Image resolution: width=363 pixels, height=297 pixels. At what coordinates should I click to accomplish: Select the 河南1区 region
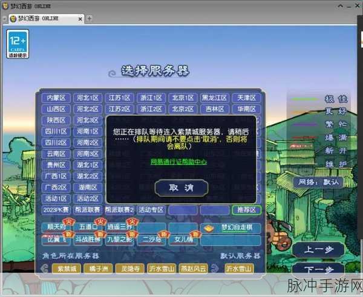[x=88, y=132]
